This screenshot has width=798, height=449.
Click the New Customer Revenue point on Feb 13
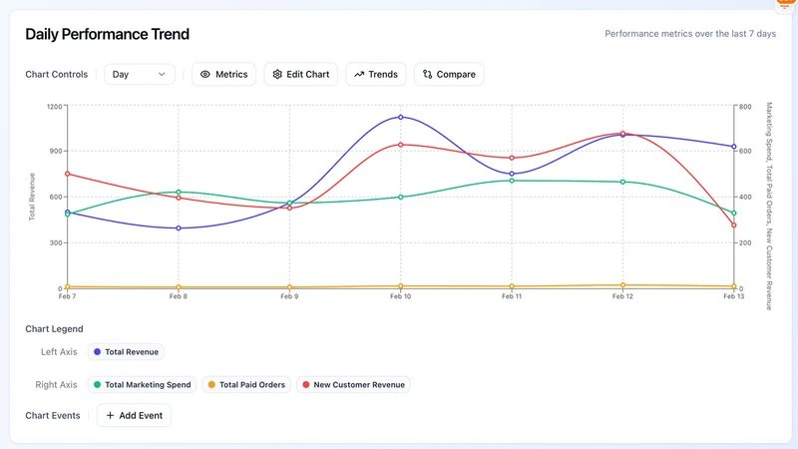[x=734, y=225]
